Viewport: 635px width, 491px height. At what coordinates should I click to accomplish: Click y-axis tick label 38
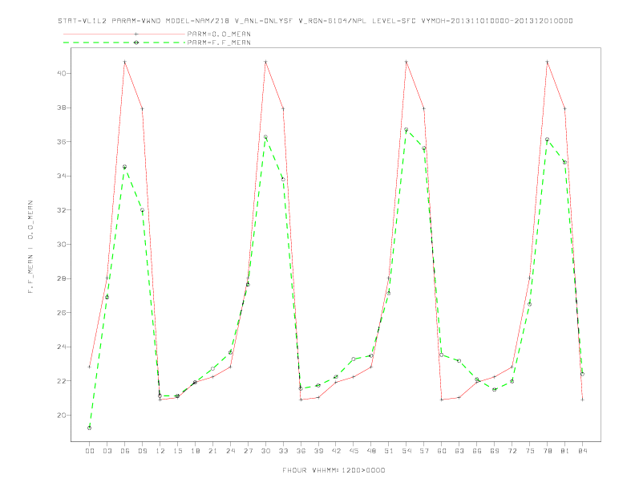63,108
